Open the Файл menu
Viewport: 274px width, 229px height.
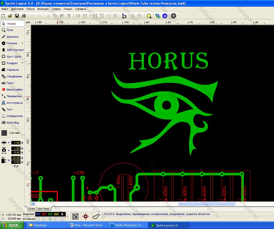[5, 9]
